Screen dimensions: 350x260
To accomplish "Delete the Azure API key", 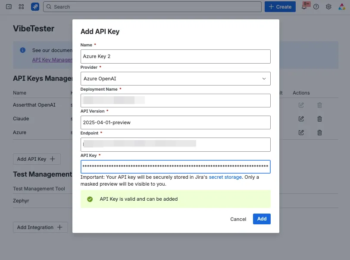I will [319, 133].
